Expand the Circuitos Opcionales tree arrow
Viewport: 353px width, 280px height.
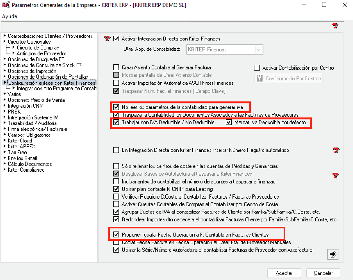(x=4, y=41)
